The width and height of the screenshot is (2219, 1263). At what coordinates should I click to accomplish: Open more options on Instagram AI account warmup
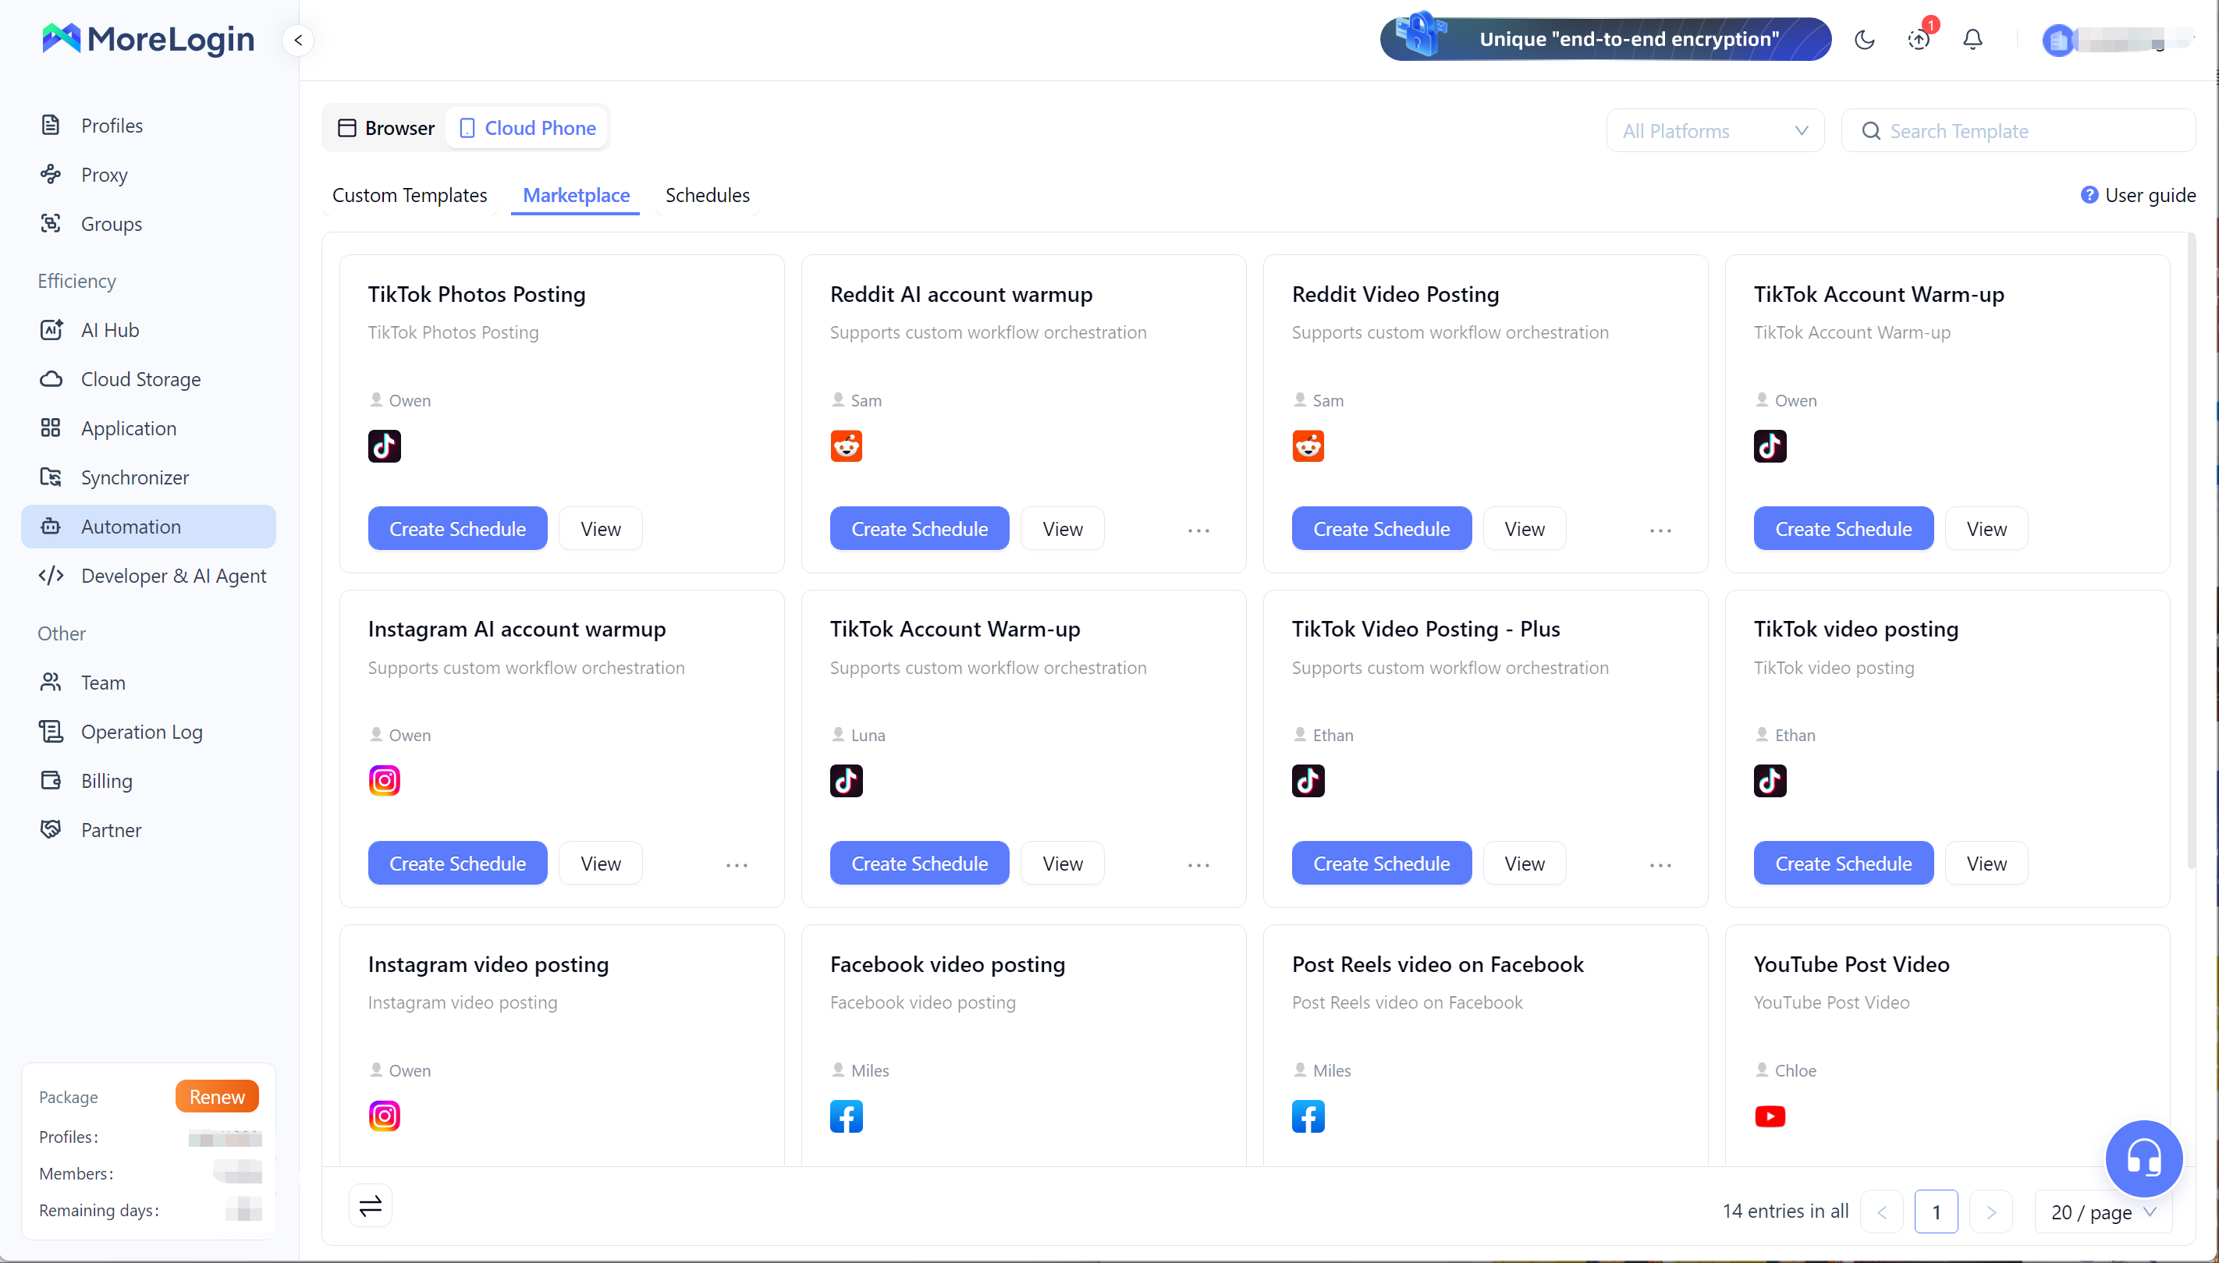click(737, 865)
